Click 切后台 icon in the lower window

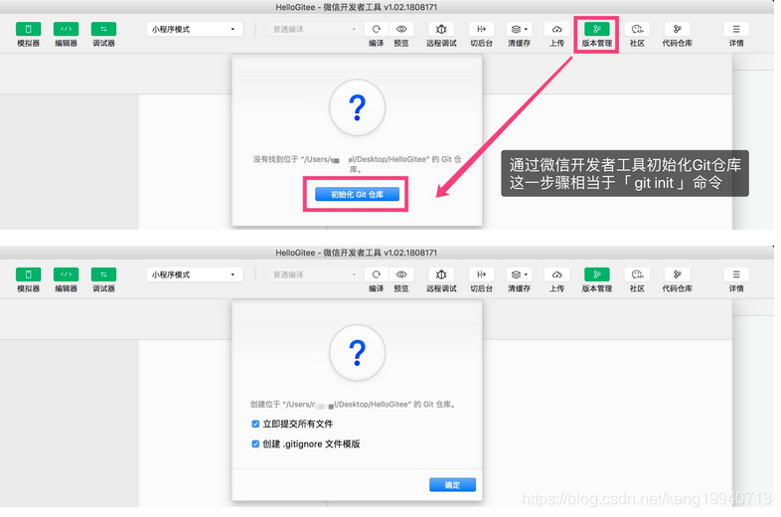click(x=481, y=274)
